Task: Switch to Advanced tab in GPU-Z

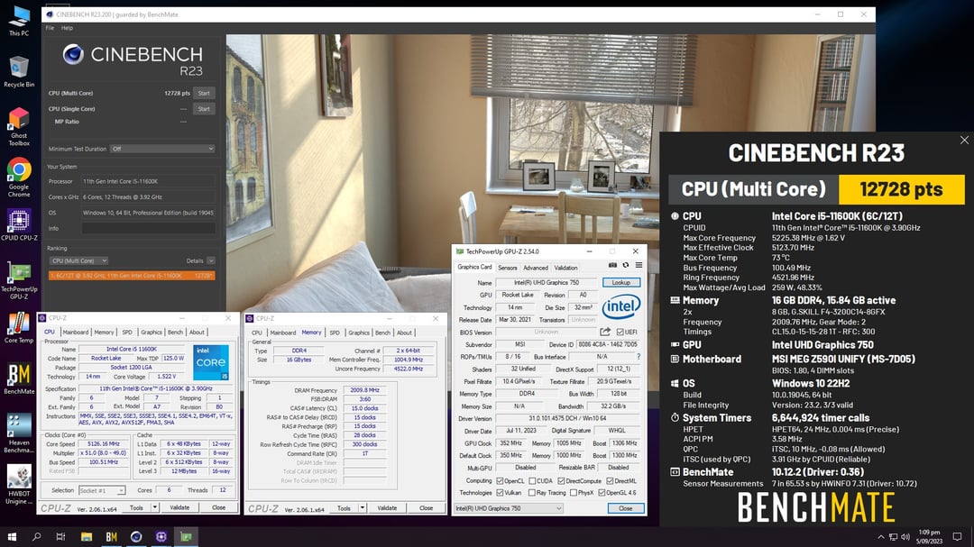Action: [x=536, y=268]
